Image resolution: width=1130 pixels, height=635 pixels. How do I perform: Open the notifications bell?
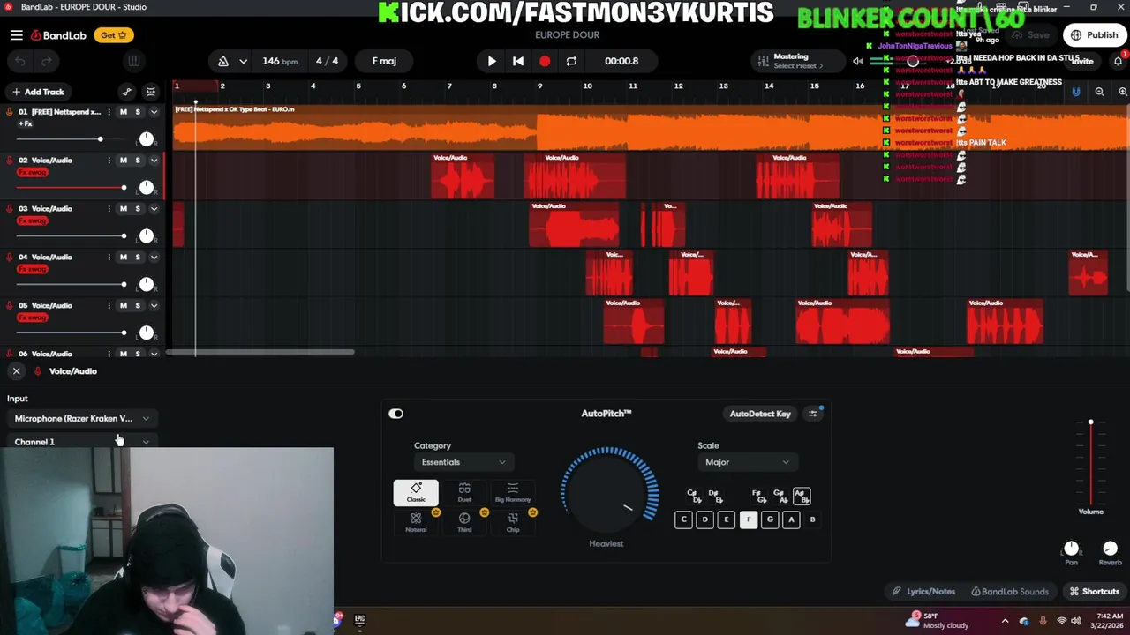point(1118,61)
